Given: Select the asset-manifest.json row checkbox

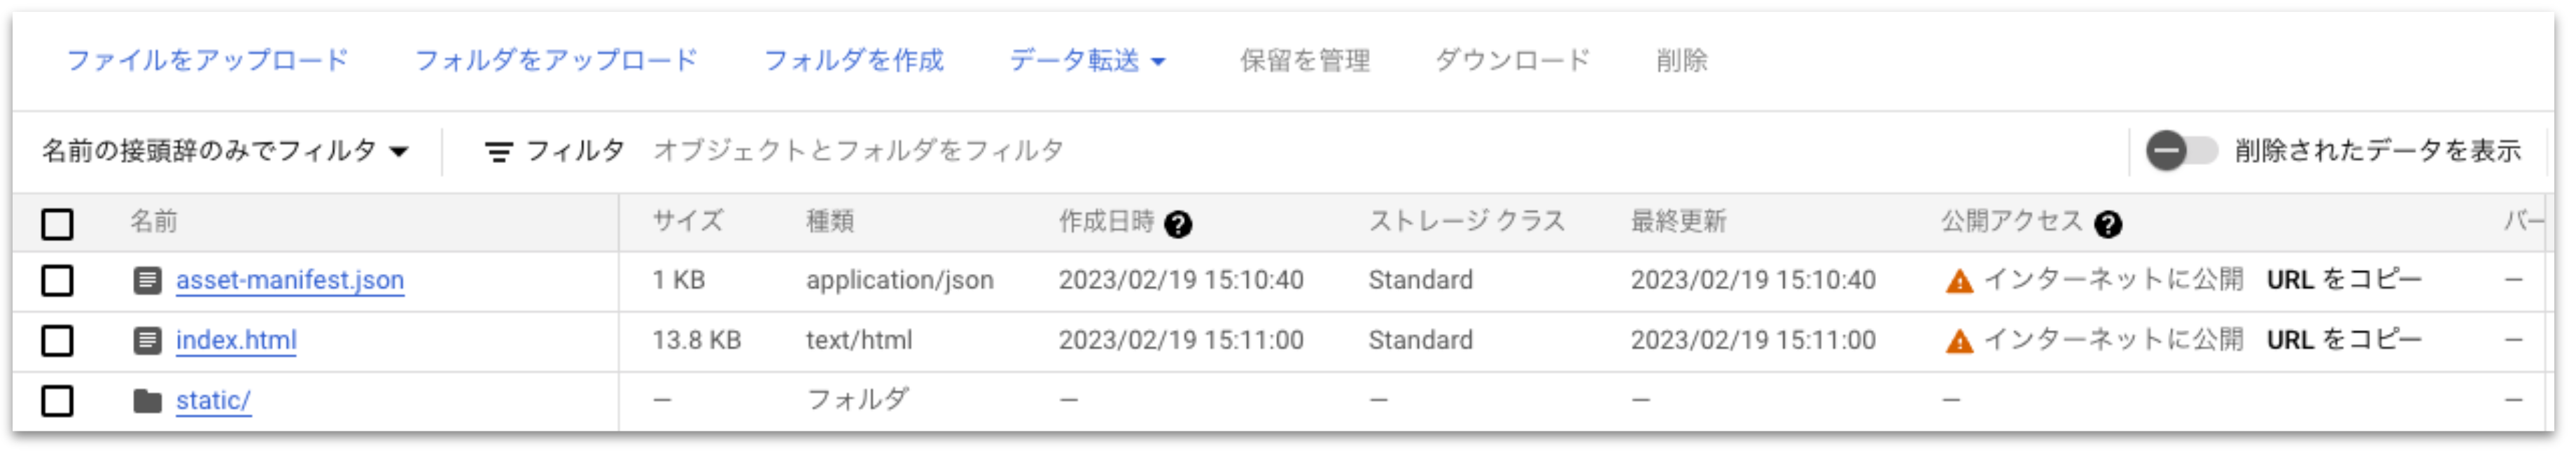Looking at the screenshot, I should pyautogui.click(x=57, y=280).
